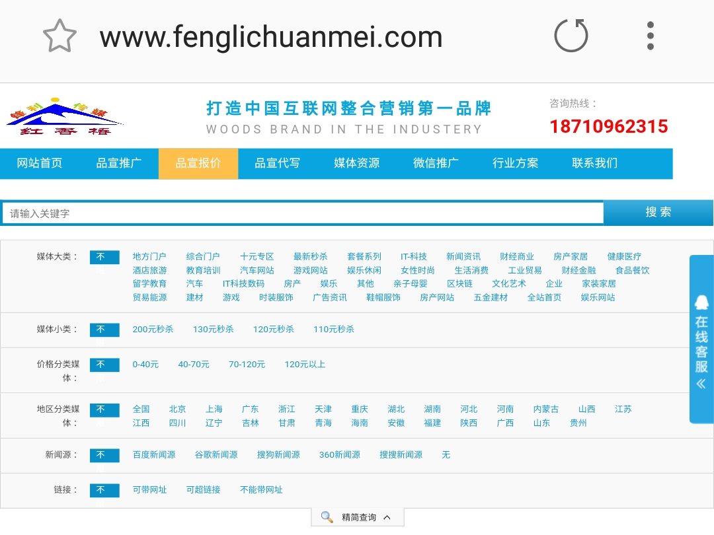Image resolution: width=714 pixels, height=535 pixels.
Task: Switch to the 品宣推广 tab
Action: pos(119,163)
